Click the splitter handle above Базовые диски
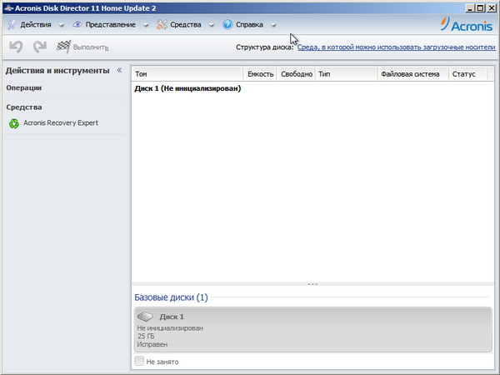Screen dimensions: 500x375 coord(312,284)
